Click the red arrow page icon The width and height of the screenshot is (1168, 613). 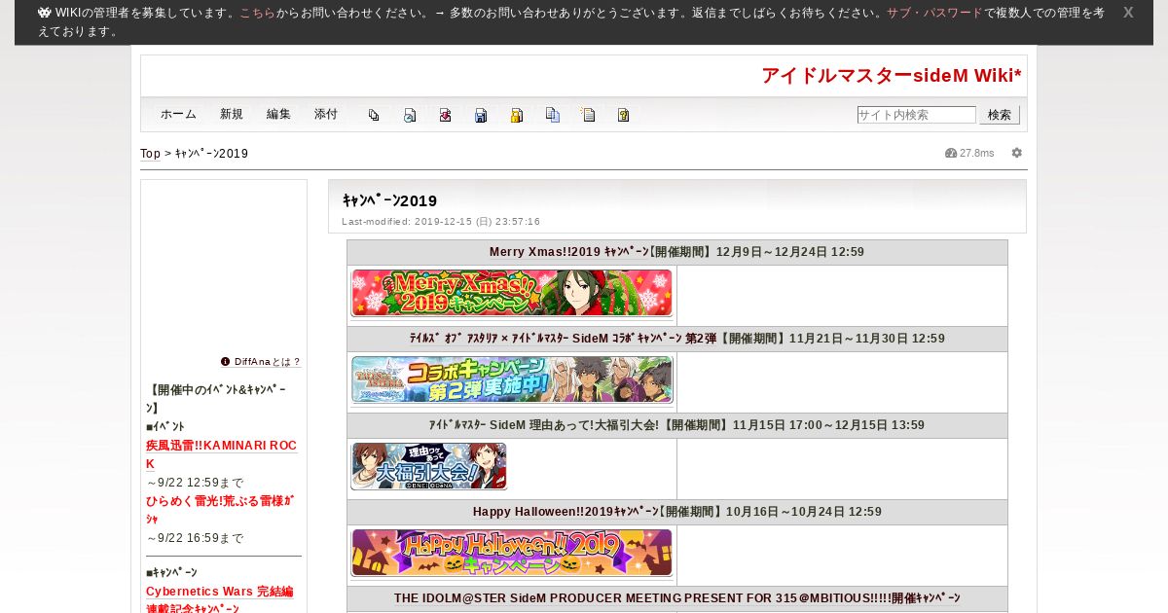tap(445, 115)
